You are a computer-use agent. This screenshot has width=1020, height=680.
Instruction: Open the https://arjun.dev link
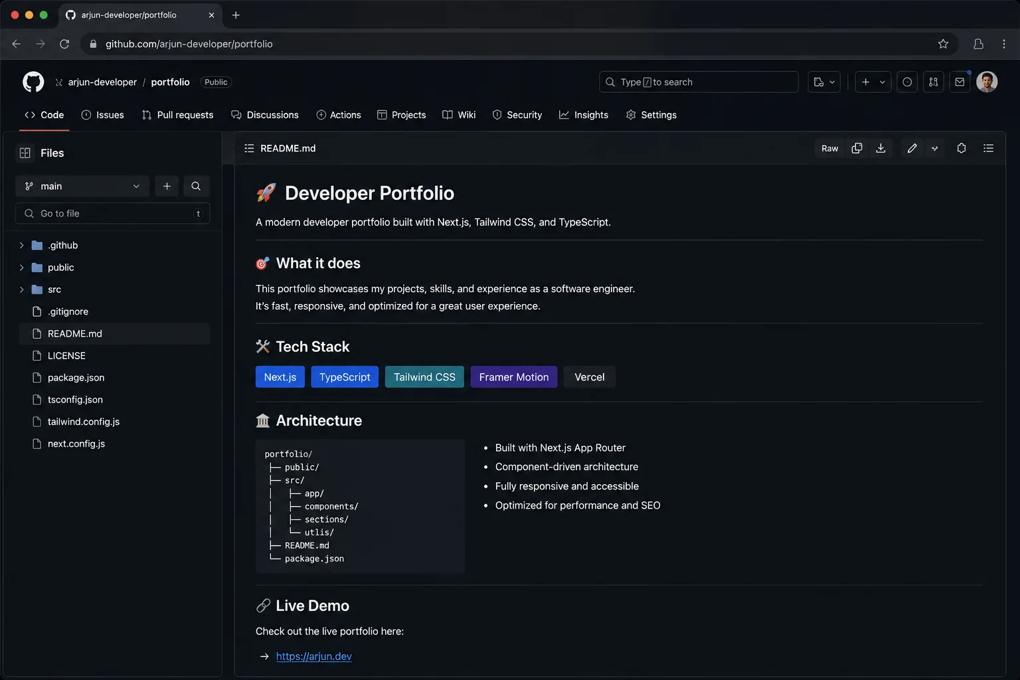click(x=314, y=656)
